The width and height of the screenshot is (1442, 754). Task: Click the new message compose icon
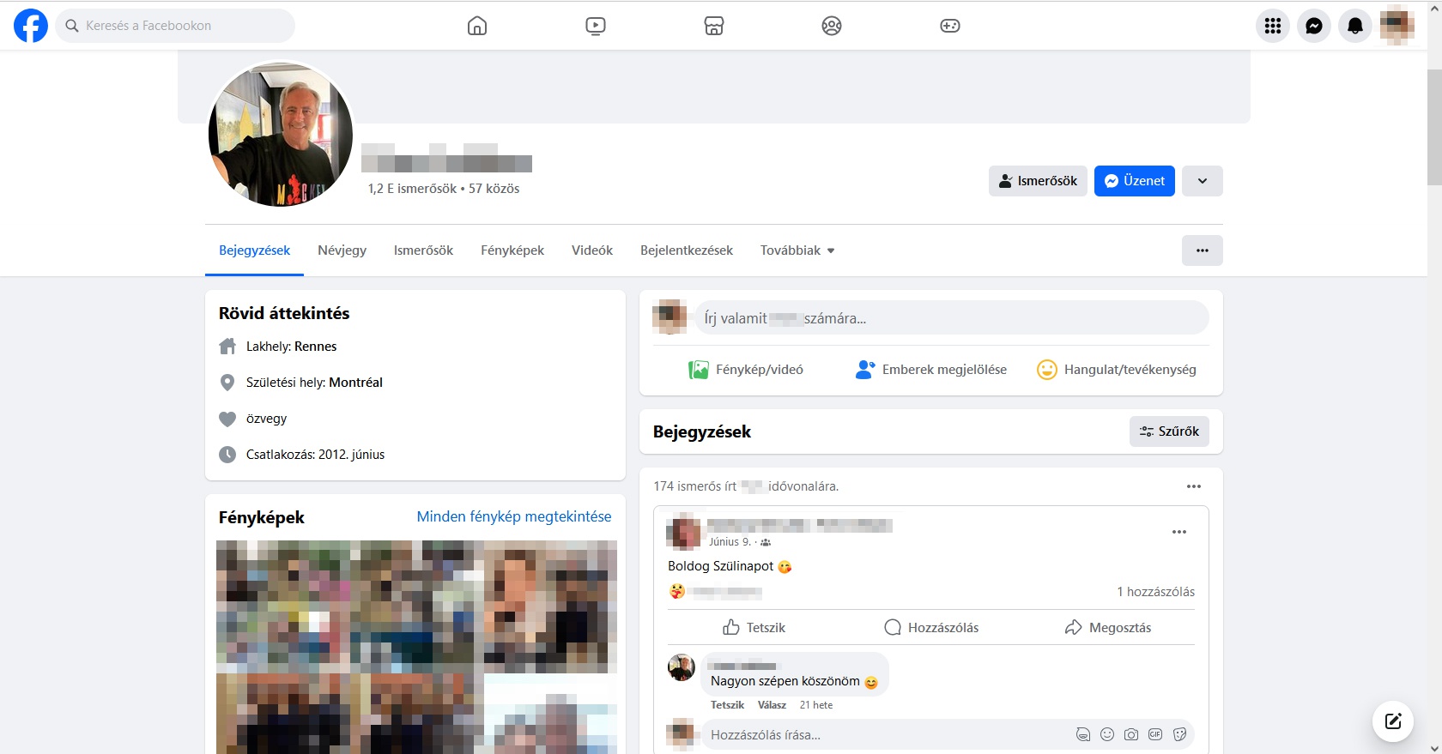tap(1393, 721)
